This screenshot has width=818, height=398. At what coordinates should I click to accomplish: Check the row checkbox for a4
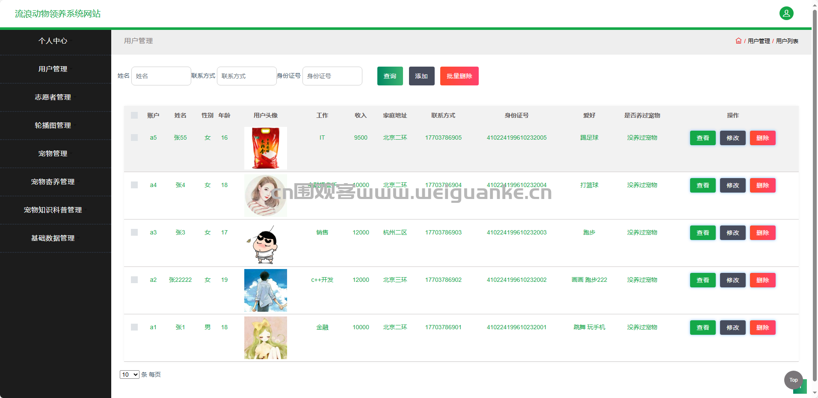[134, 185]
